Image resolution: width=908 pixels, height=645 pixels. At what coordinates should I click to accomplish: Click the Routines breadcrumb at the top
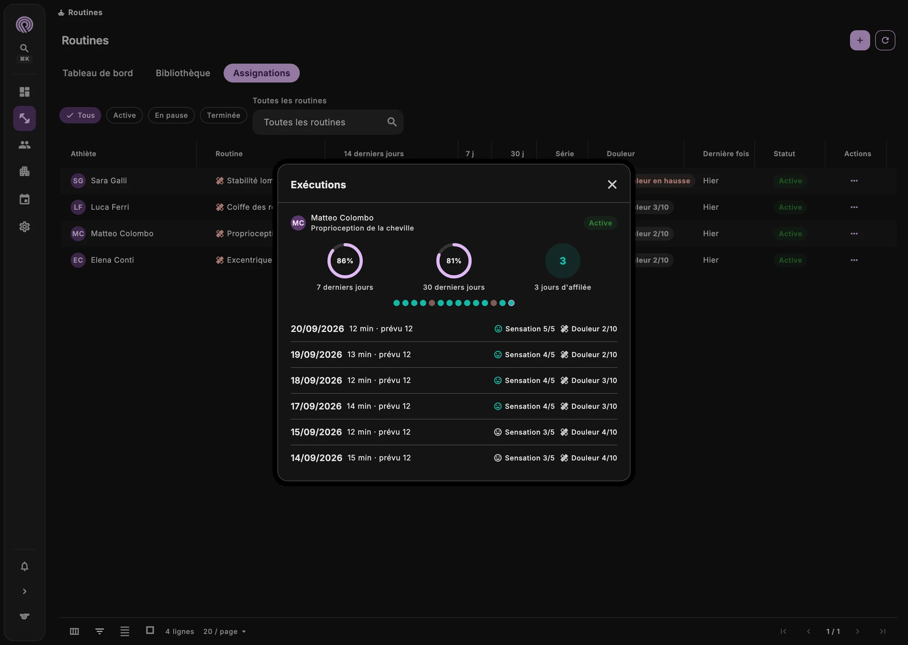coord(80,12)
